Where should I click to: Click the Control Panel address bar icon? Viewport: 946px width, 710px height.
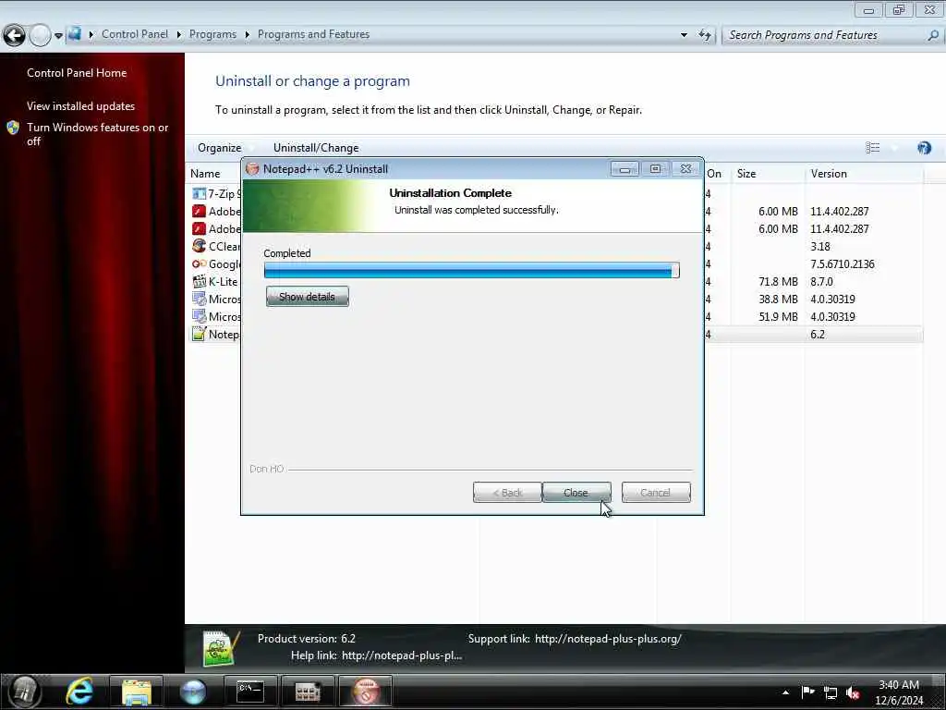[x=75, y=34]
